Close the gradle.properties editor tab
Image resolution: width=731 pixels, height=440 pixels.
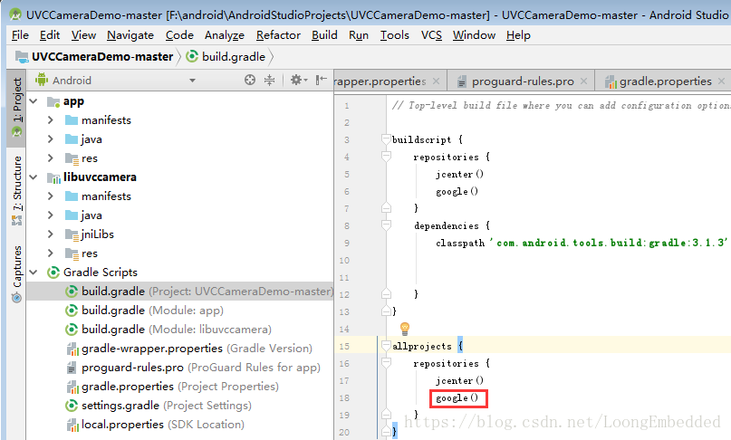click(x=722, y=81)
